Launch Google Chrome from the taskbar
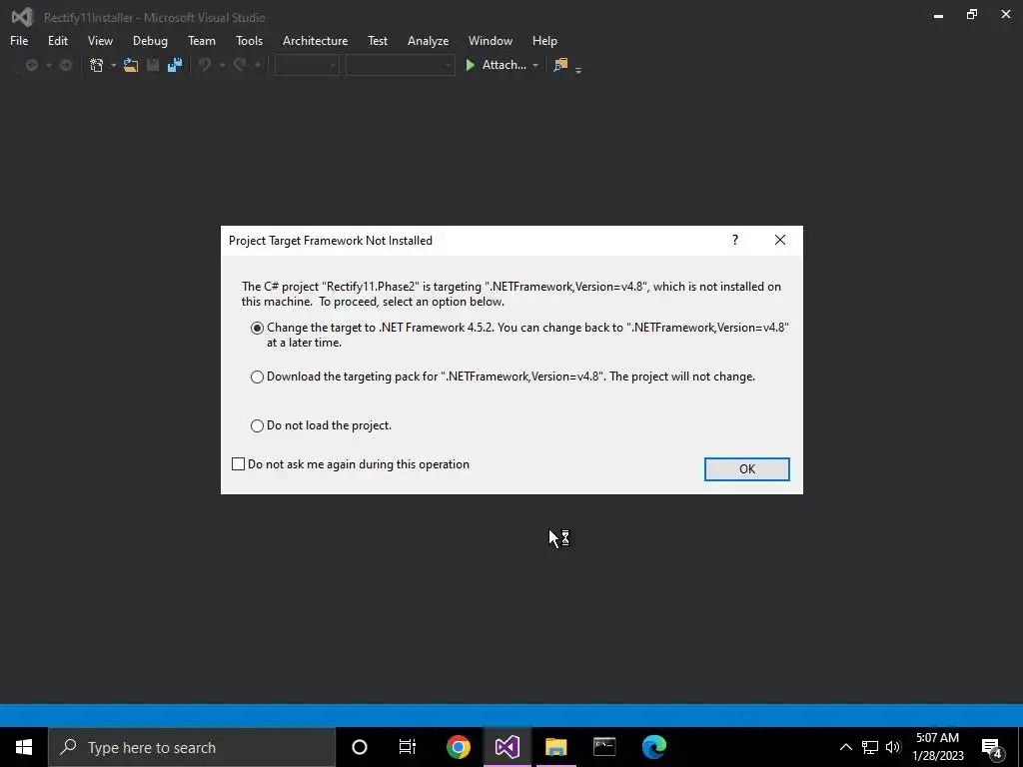The width and height of the screenshot is (1023, 767). point(458,747)
